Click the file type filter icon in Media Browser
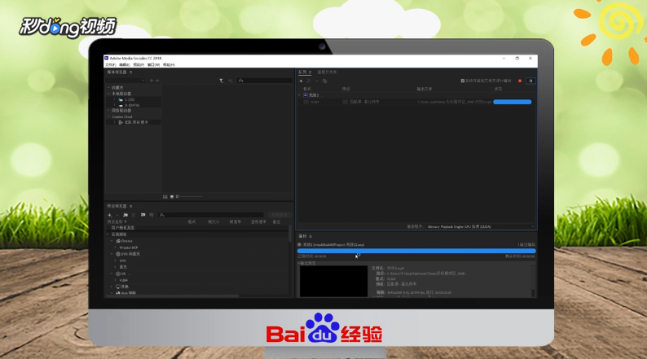The height and width of the screenshot is (359, 647). pyautogui.click(x=221, y=81)
